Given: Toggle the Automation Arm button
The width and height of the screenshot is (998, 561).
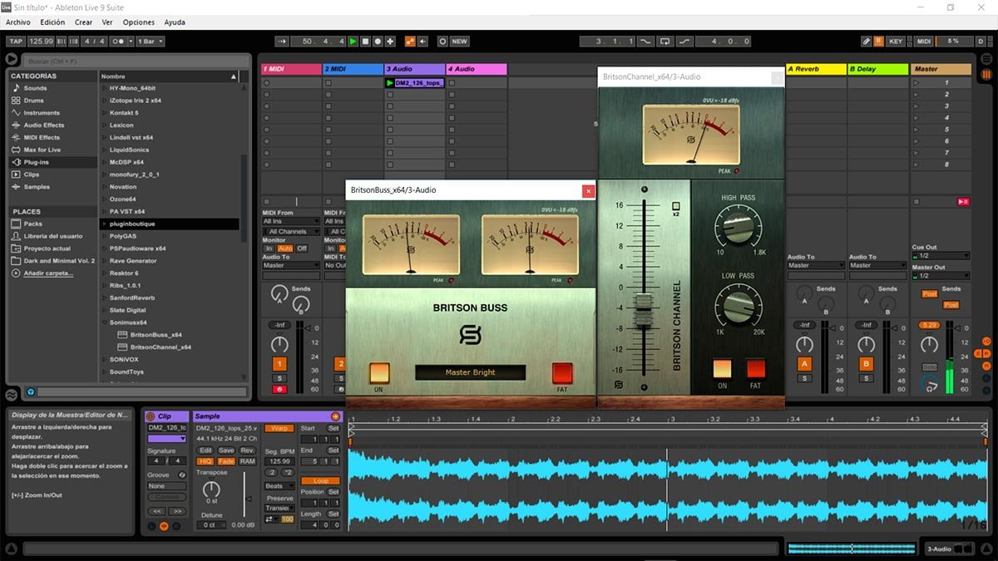Looking at the screenshot, I should coord(410,41).
